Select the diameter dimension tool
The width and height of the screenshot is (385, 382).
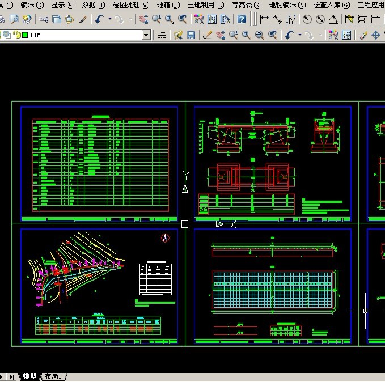320,19
